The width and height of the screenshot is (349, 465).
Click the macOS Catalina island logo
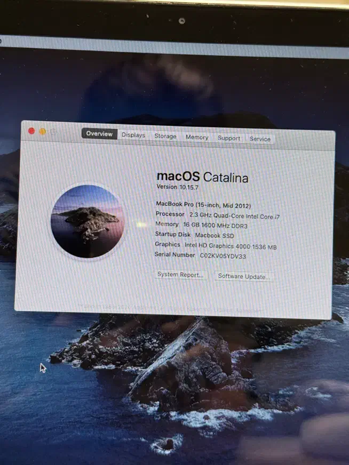point(88,221)
